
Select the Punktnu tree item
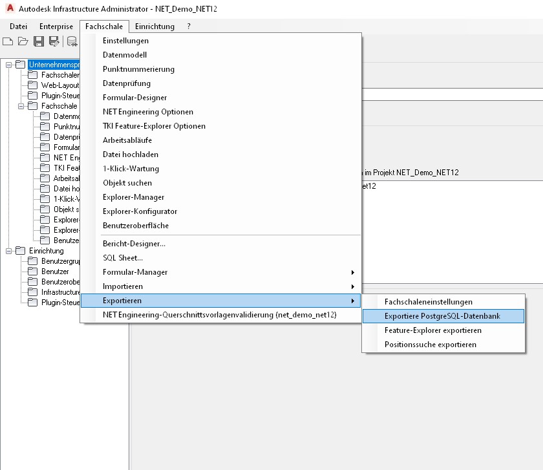click(x=67, y=127)
